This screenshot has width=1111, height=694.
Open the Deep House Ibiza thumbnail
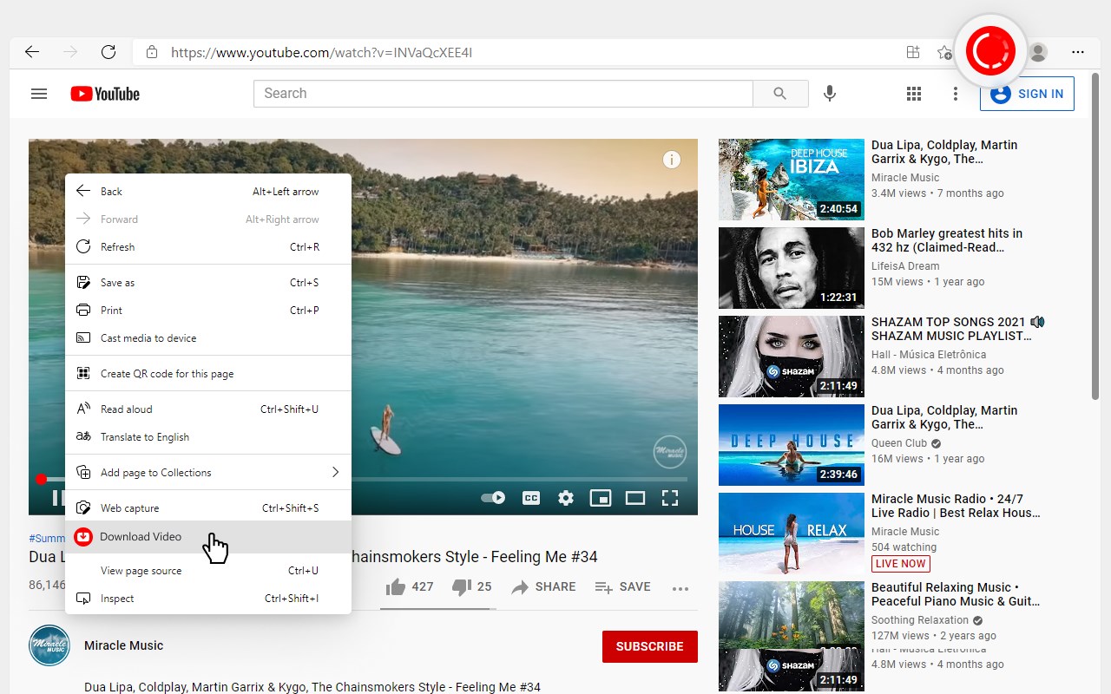point(792,180)
